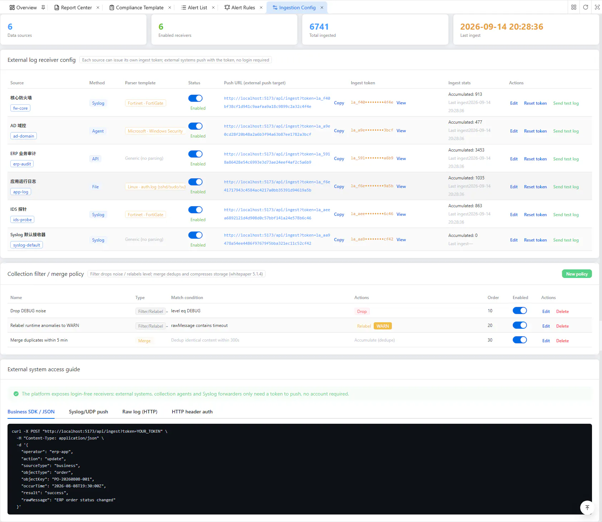Click the pin icon on the Overview tab
Image resolution: width=602 pixels, height=522 pixels.
click(x=43, y=8)
